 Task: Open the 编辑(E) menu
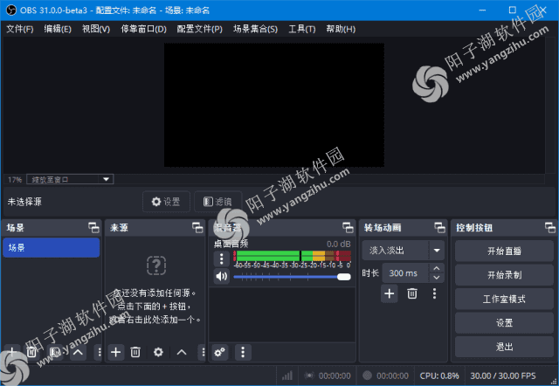tap(58, 29)
